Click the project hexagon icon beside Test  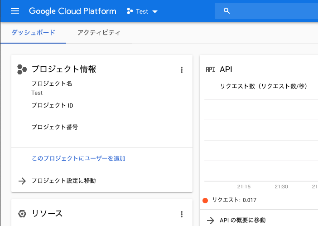point(130,11)
